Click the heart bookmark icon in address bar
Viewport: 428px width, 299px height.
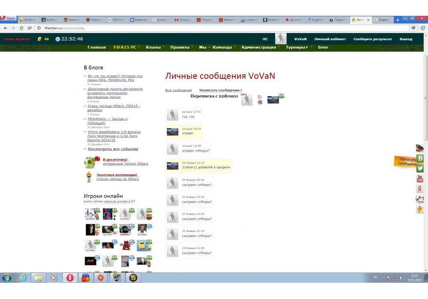413,28
